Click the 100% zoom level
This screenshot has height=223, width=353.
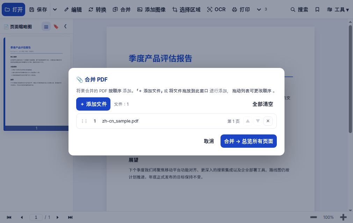pyautogui.click(x=328, y=217)
